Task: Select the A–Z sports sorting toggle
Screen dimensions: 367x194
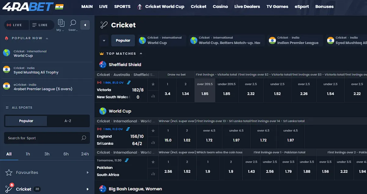Action: tap(68, 121)
